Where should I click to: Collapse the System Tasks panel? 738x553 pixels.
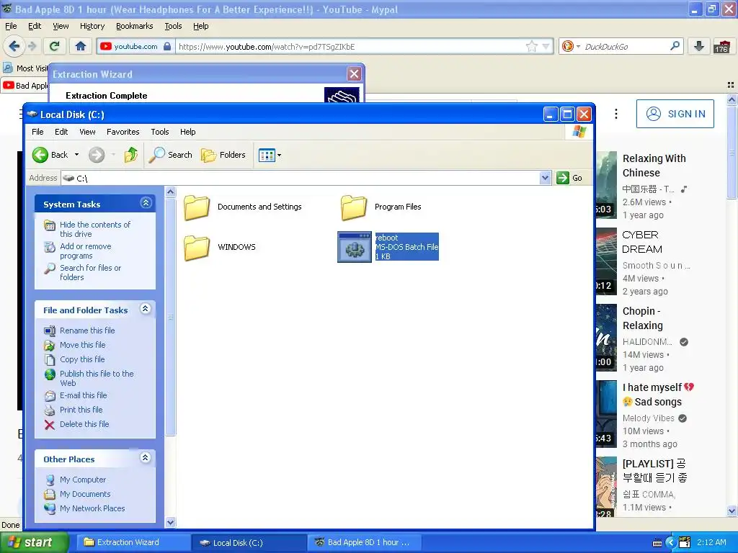(146, 202)
